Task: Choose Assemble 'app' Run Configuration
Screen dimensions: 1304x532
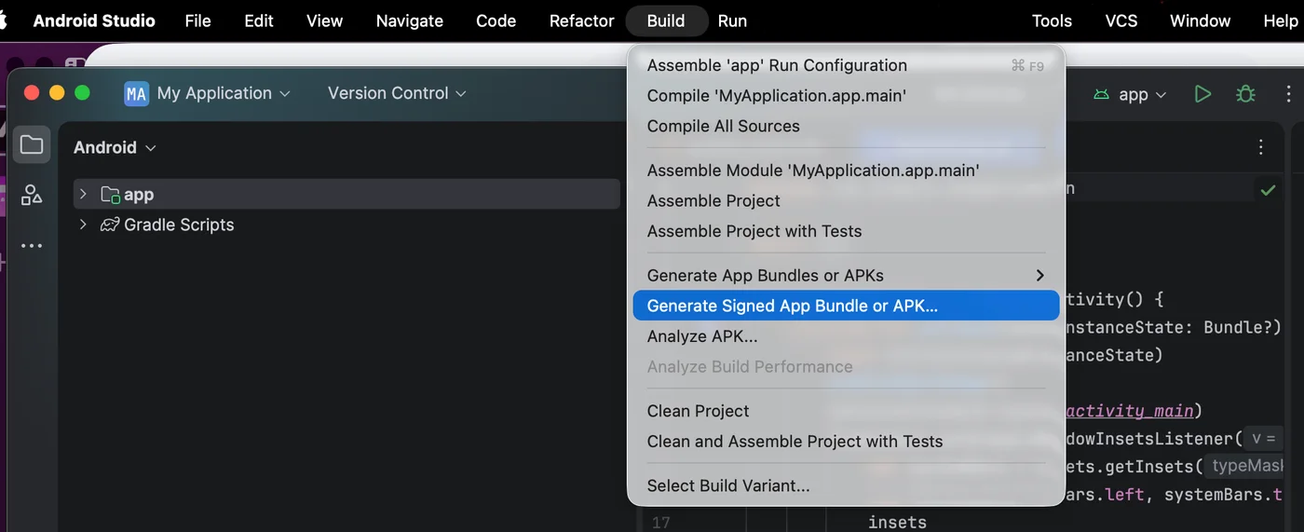Action: point(846,65)
